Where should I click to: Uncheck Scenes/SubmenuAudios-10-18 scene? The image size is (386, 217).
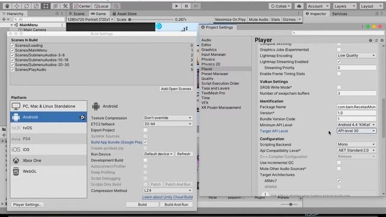(12, 60)
